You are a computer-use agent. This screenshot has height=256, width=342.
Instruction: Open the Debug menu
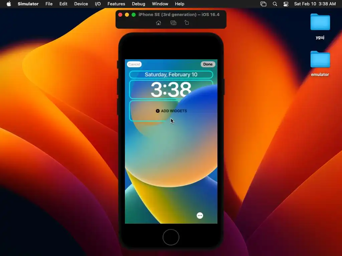139,4
